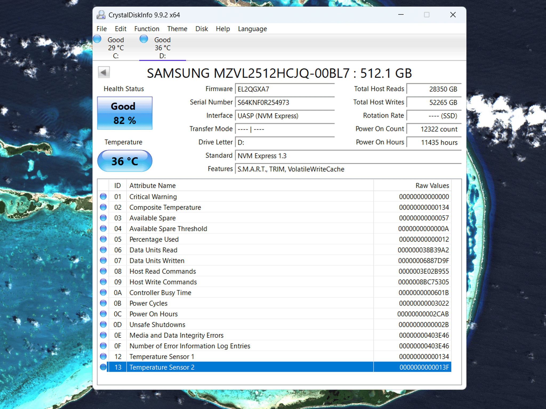Image resolution: width=546 pixels, height=409 pixels.
Task: Click the status orb for Percentage Used
Action: click(103, 239)
